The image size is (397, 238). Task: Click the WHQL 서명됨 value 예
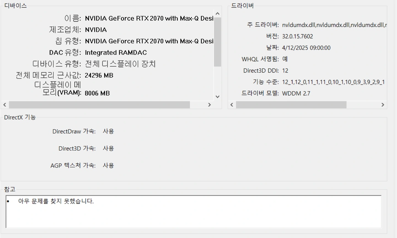285,59
